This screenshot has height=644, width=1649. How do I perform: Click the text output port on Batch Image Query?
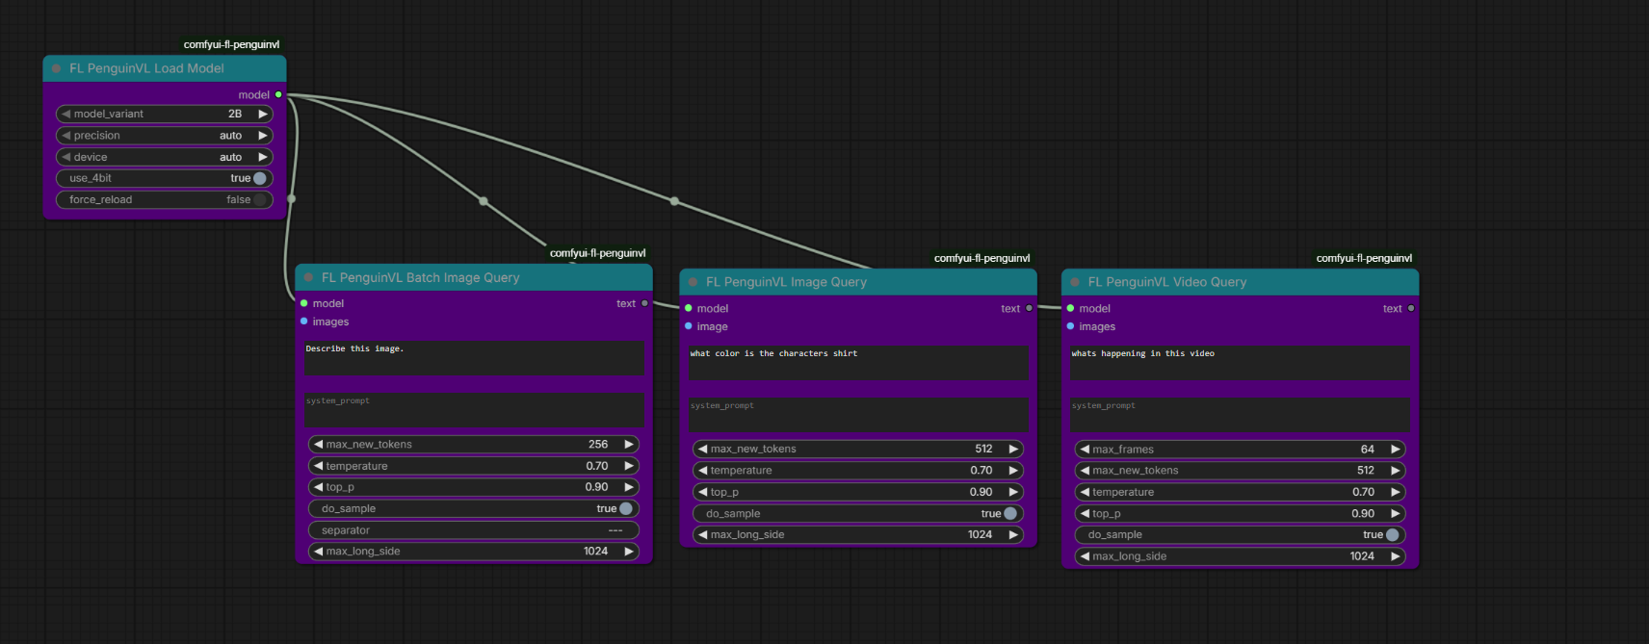(x=644, y=303)
